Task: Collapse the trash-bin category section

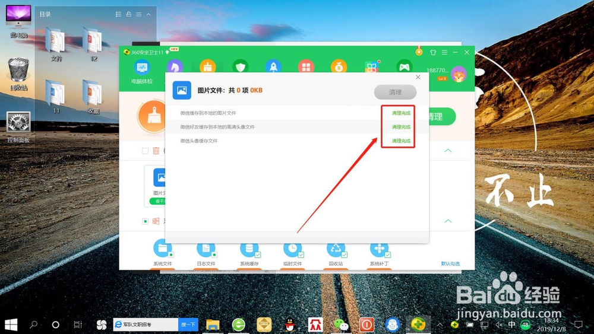Action: [448, 151]
